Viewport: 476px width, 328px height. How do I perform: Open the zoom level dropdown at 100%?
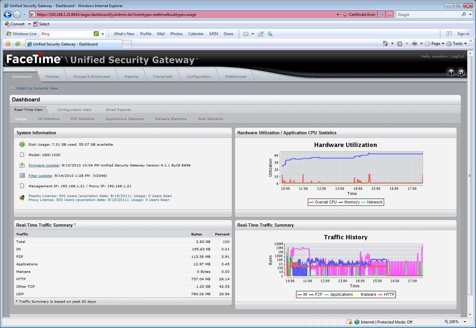[464, 322]
